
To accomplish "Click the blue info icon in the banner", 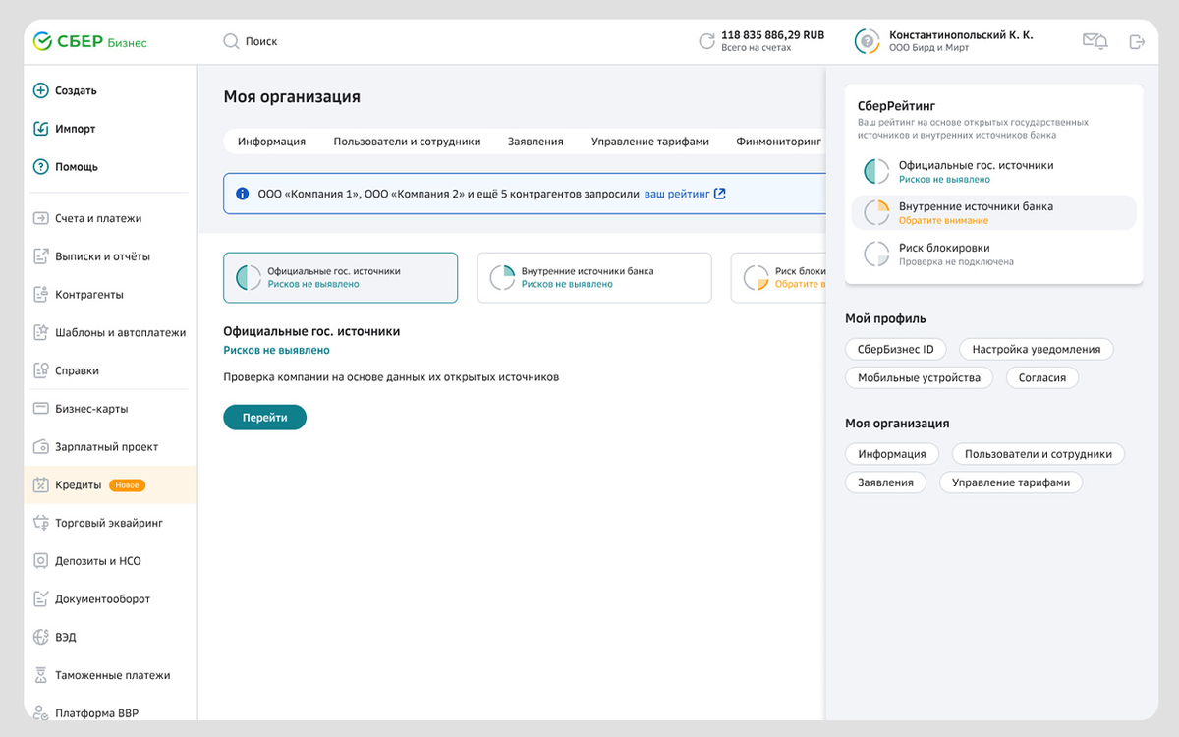I will [243, 194].
